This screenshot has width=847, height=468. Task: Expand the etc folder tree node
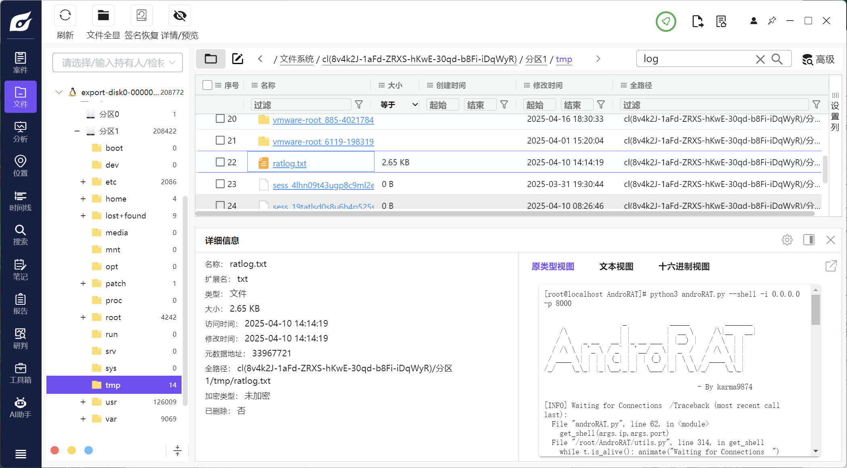click(83, 182)
